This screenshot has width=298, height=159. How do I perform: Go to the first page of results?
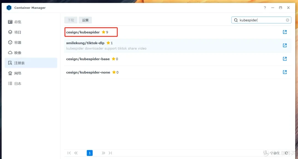coord(69,153)
